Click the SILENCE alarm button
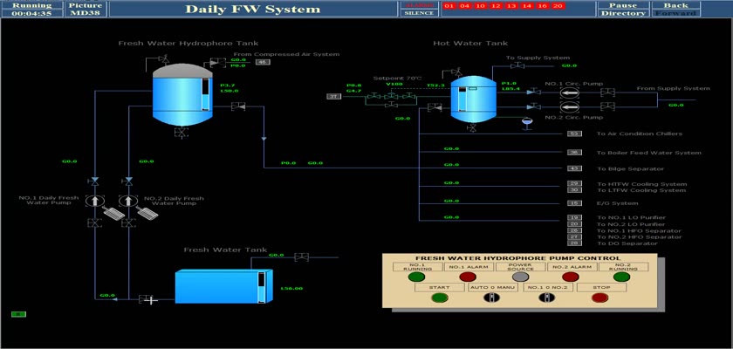 coord(419,13)
